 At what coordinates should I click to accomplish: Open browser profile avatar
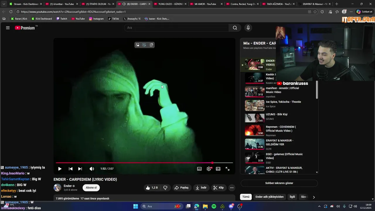click(344, 12)
